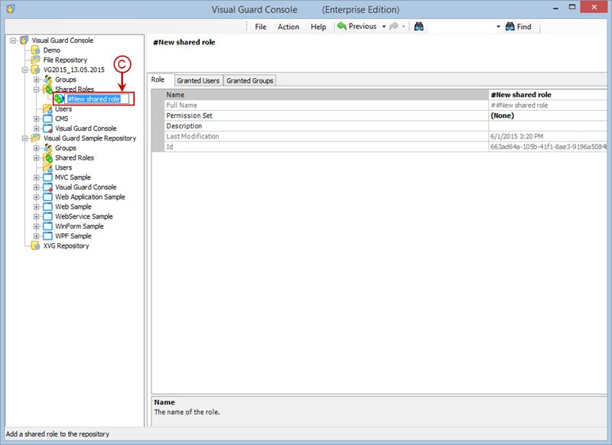Select Visual Guard Console under Sample Repository
Viewport: 612px width, 445px height.
(86, 187)
